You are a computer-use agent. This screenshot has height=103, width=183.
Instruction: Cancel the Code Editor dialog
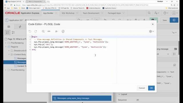pyautogui.click(x=142, y=88)
